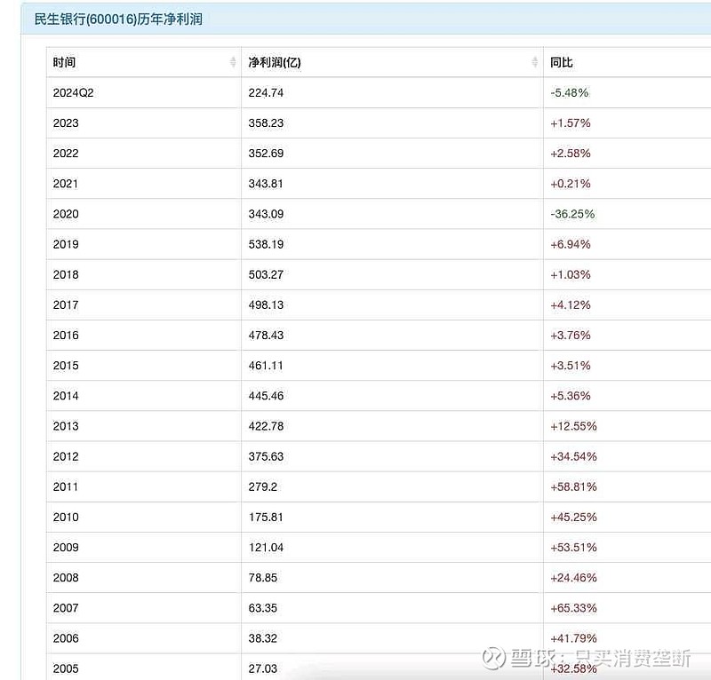
Task: Select year-over-year value +1.57%
Action: [x=571, y=123]
